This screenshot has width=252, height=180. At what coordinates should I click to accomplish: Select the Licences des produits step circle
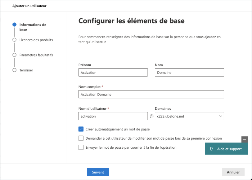point(14,40)
